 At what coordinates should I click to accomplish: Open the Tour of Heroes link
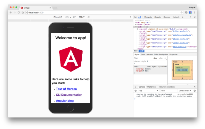[66, 89]
